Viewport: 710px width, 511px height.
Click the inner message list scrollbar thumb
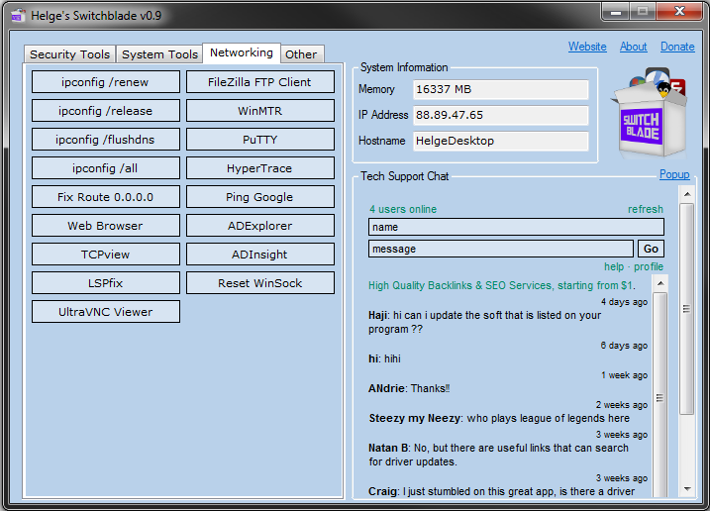point(660,397)
